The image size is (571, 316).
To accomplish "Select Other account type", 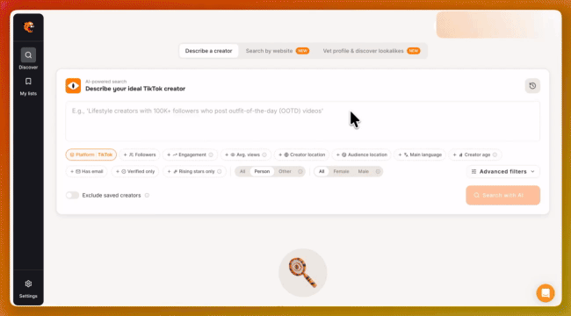I will pyautogui.click(x=285, y=171).
